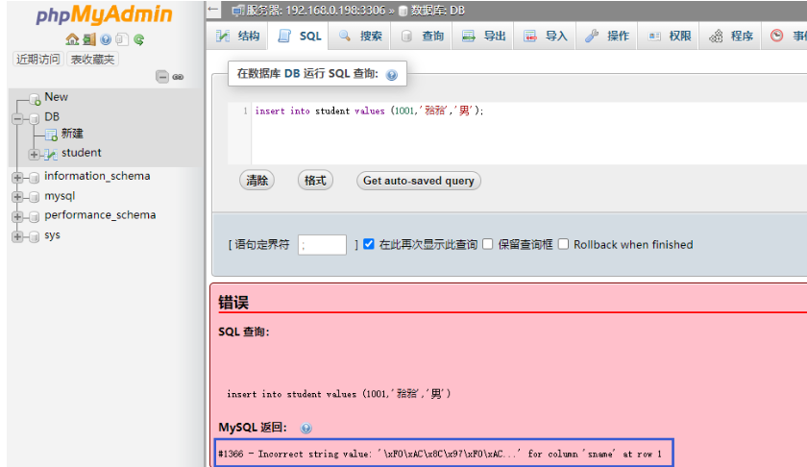Click the 格式 format button

coord(315,181)
